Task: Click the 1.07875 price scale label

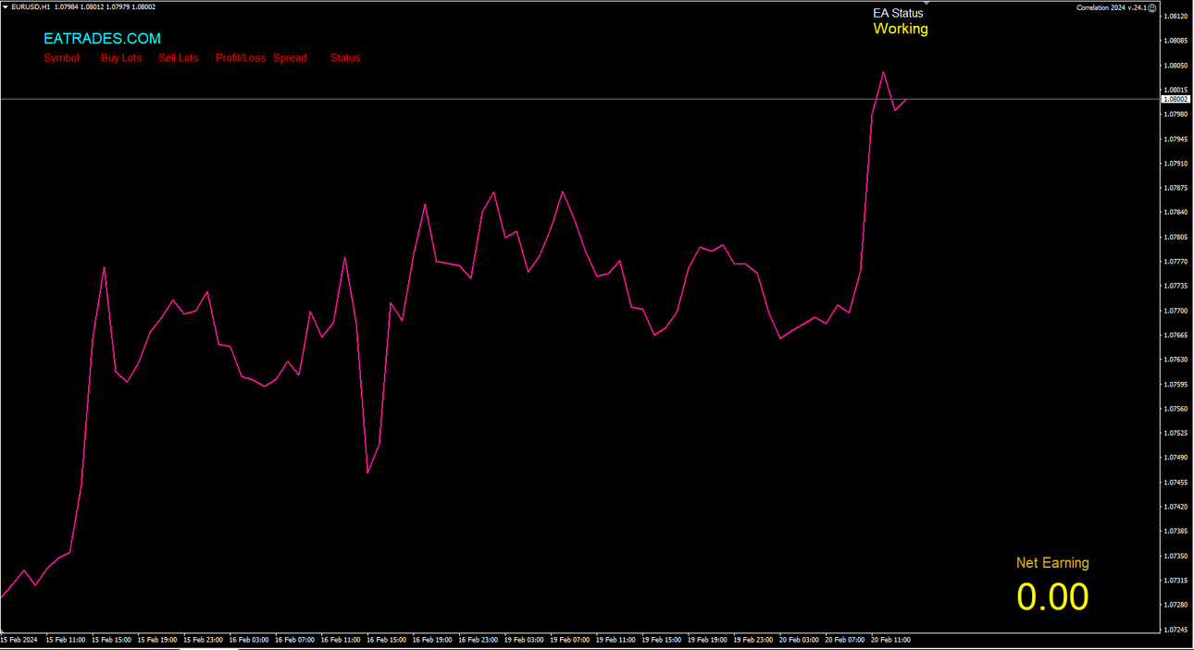Action: click(1176, 188)
